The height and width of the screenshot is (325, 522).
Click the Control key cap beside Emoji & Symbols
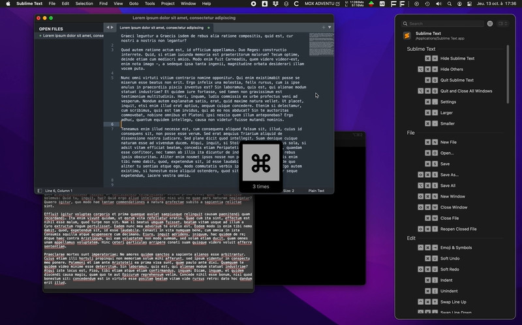pos(420,247)
